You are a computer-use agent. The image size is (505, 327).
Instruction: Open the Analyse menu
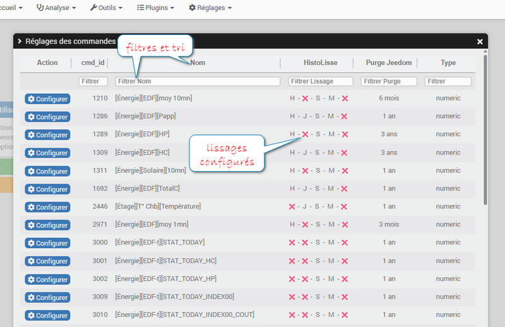pos(56,8)
